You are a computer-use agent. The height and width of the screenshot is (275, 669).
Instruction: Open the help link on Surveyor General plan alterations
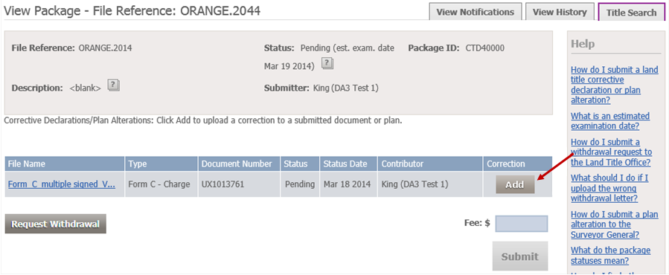click(612, 224)
